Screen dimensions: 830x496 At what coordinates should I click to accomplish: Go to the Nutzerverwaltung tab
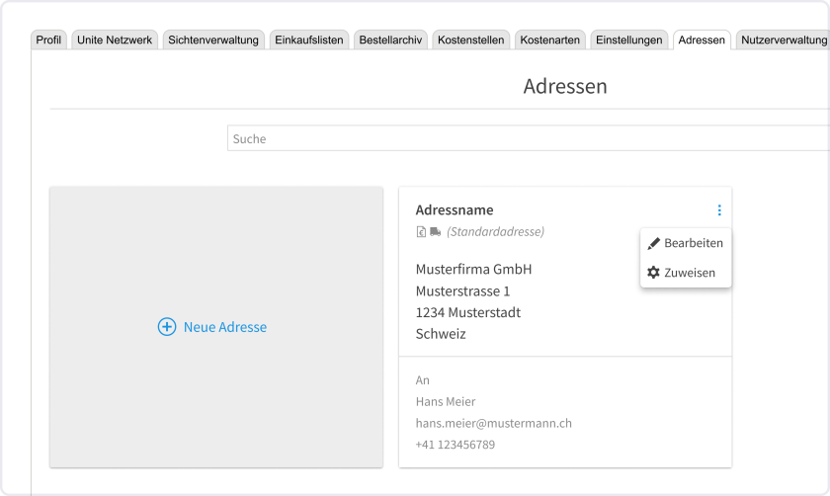pyautogui.click(x=784, y=41)
